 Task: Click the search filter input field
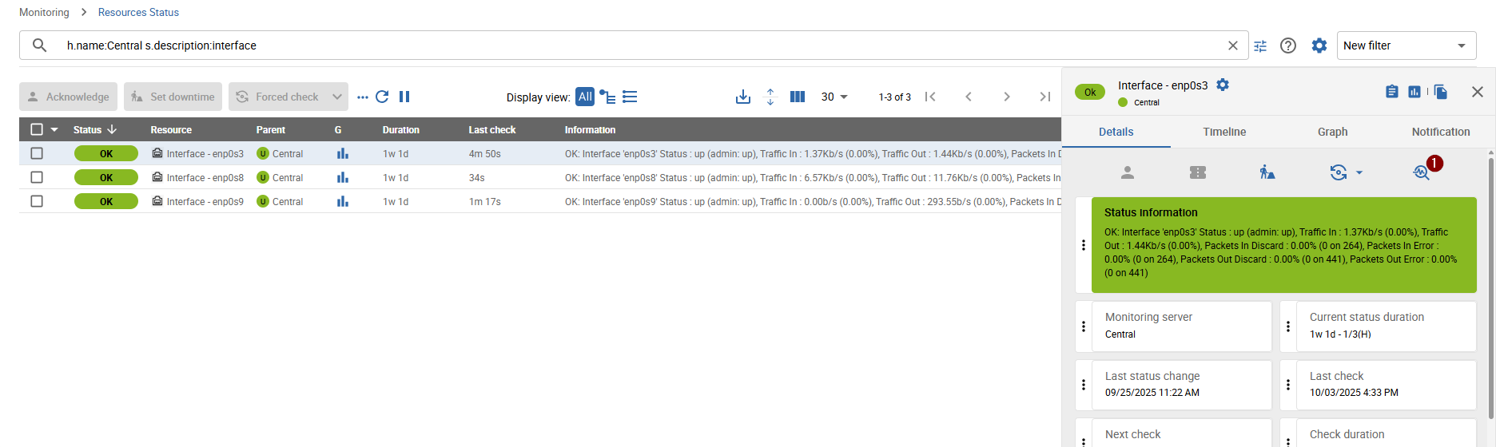639,45
